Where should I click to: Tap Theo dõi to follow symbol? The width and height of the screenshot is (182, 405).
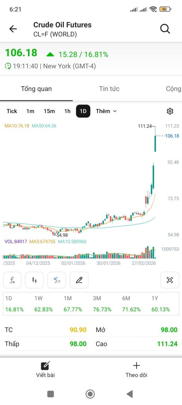pos(136,369)
